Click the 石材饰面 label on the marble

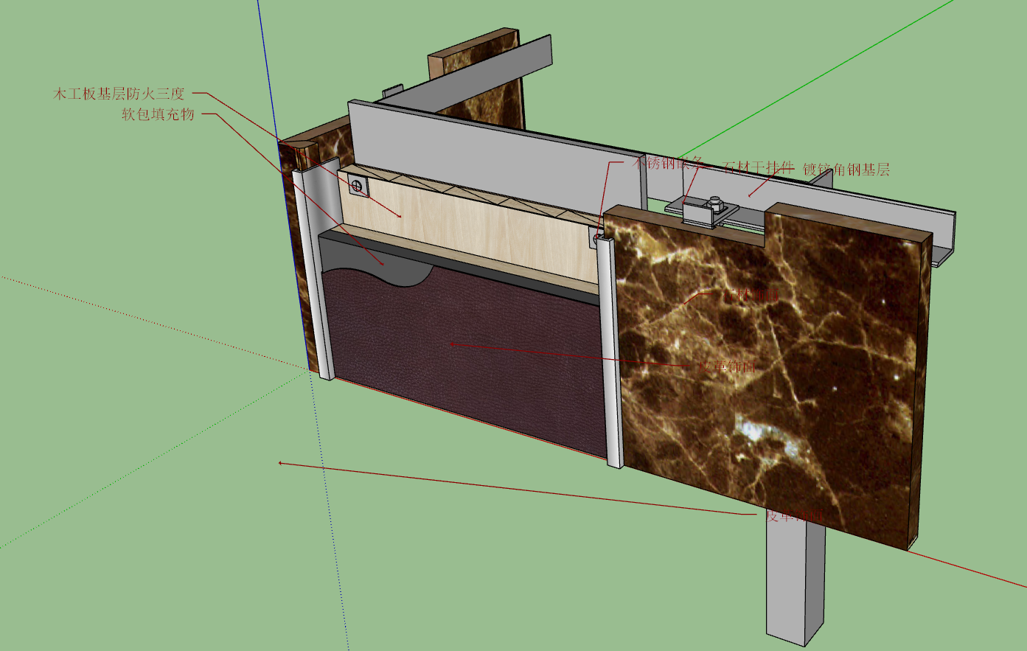point(750,295)
